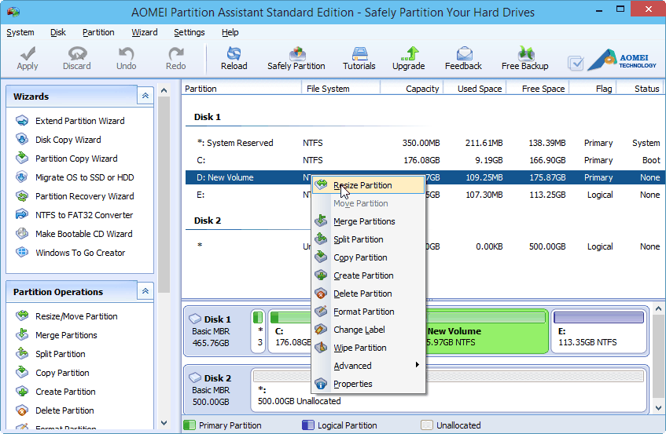Collapse the Wizards panel
This screenshot has width=666, height=434.
[145, 96]
